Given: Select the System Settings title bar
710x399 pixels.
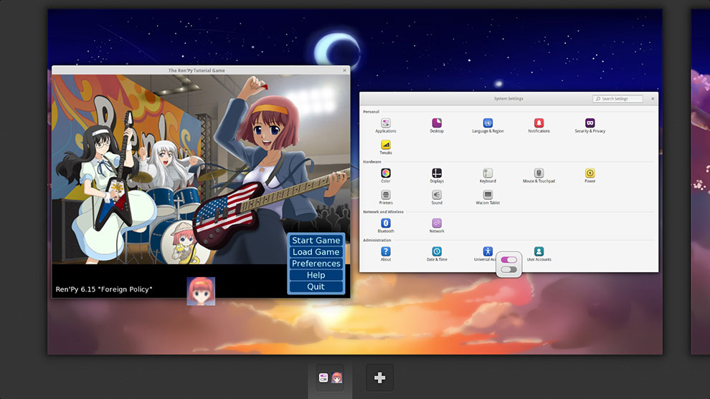Looking at the screenshot, I should pyautogui.click(x=508, y=99).
